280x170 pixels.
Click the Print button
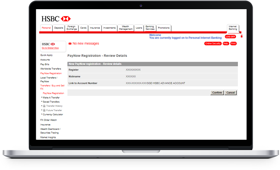[233, 44]
